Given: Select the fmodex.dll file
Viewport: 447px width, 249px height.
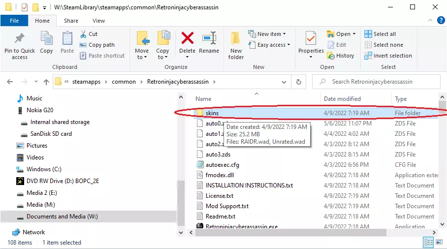Looking at the screenshot, I should coord(220,175).
